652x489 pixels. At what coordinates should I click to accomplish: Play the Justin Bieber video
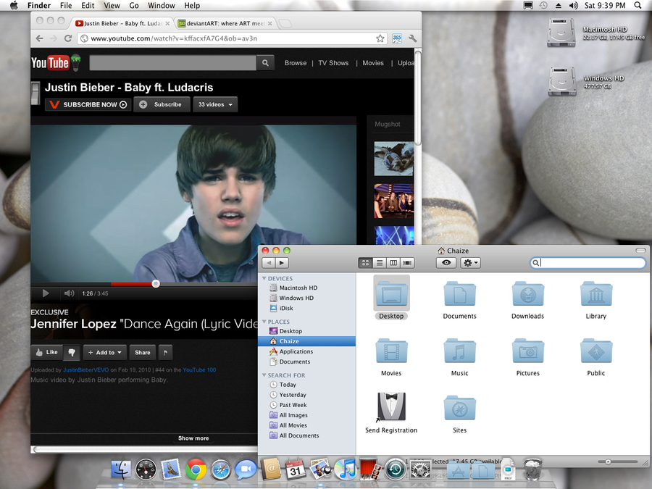[x=46, y=293]
